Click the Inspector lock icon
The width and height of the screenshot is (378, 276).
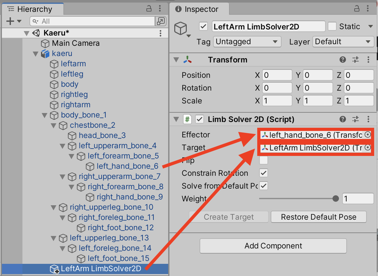[x=357, y=9]
